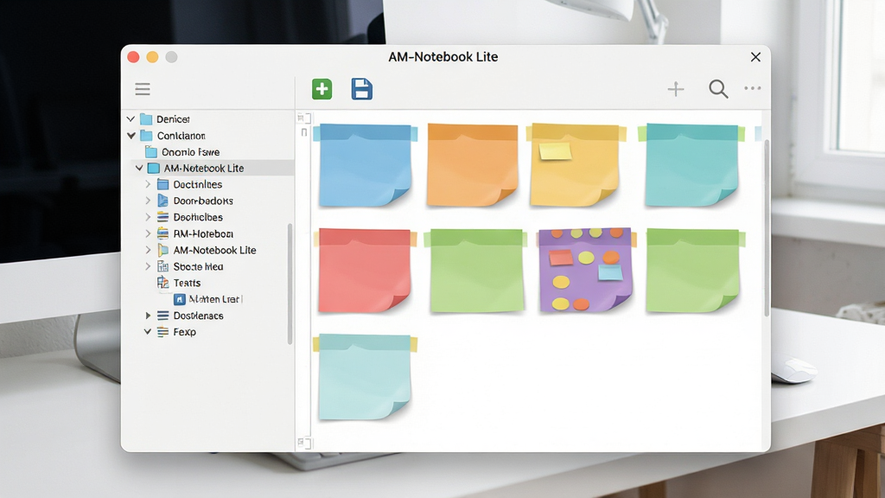Expand the child AM-Notebook Lite node
The image size is (885, 498).
click(x=148, y=250)
